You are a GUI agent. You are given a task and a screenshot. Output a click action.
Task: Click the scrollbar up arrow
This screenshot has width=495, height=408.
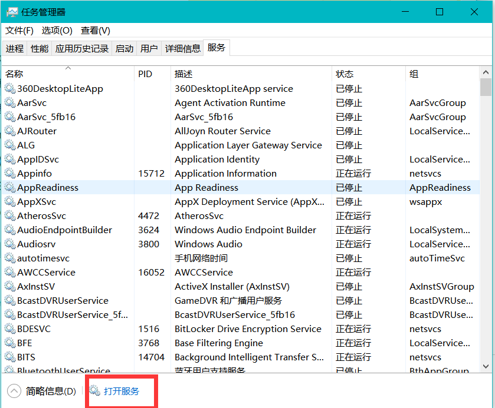486,72
